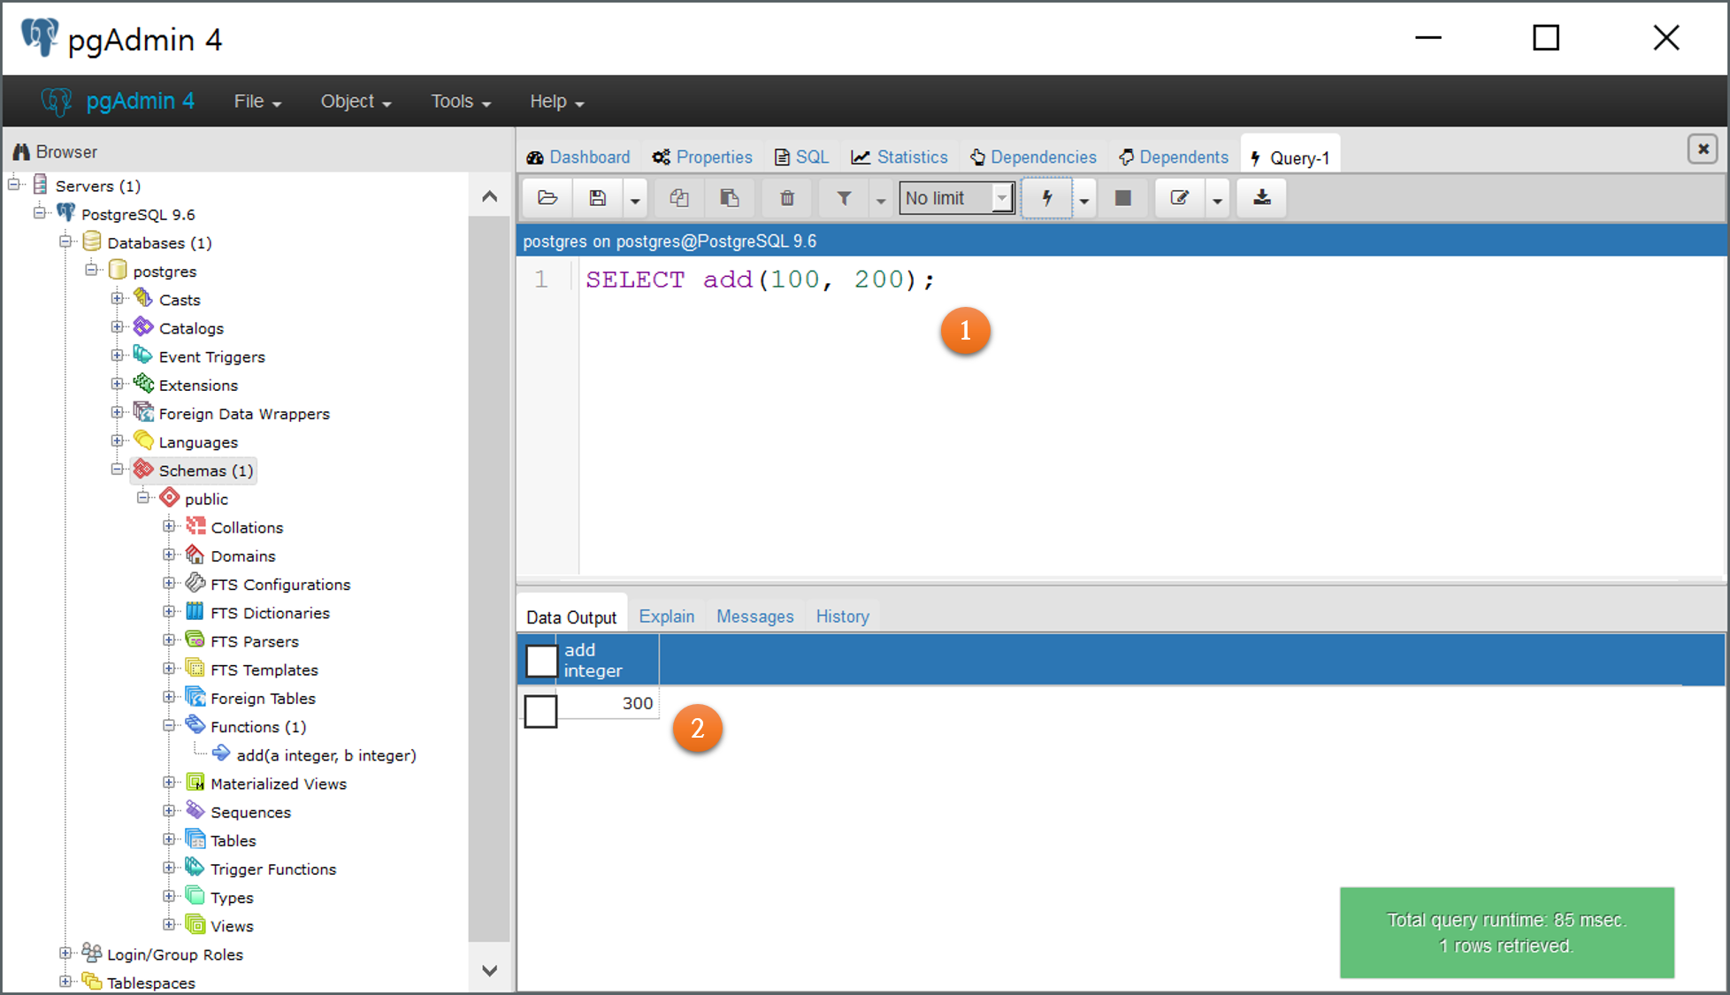Collapse the Functions (1) tree node

click(169, 726)
